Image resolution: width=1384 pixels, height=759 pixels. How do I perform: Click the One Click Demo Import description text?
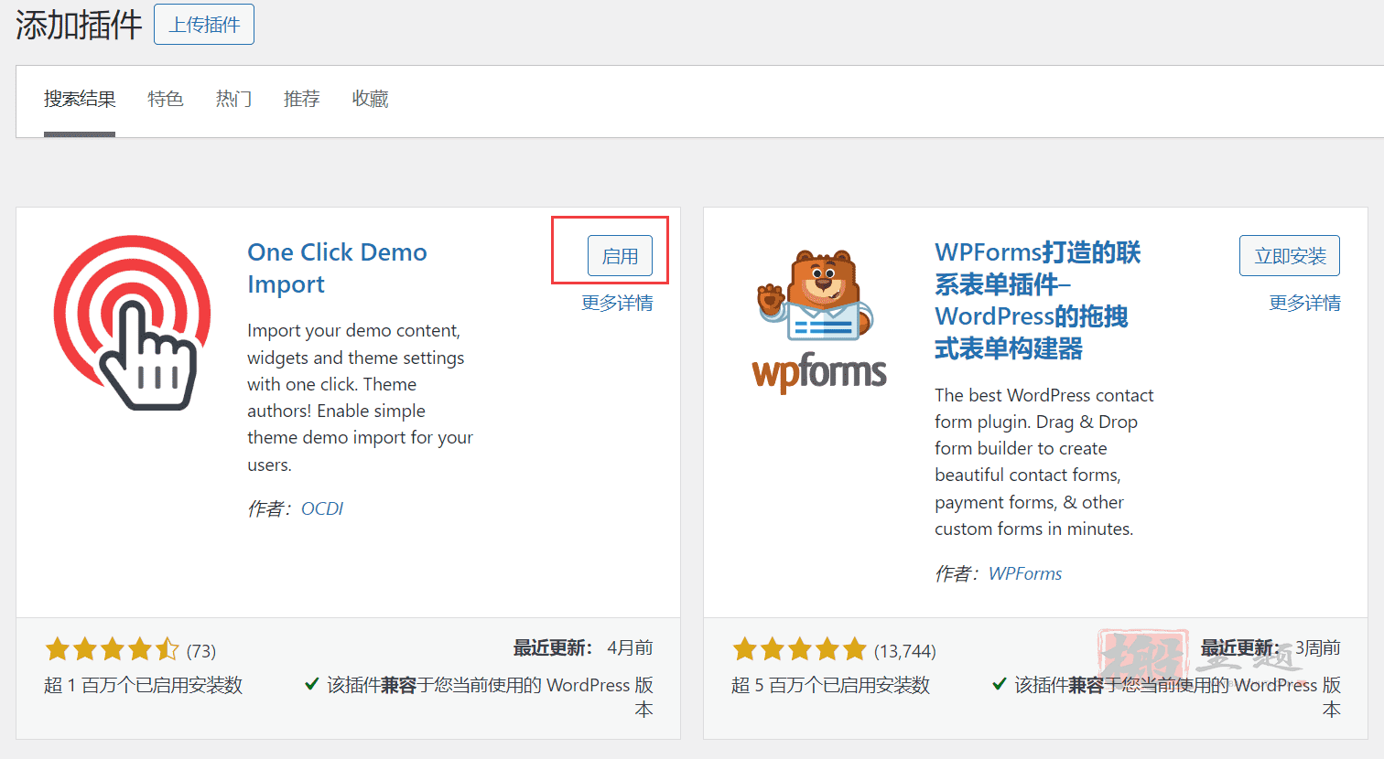(x=360, y=398)
